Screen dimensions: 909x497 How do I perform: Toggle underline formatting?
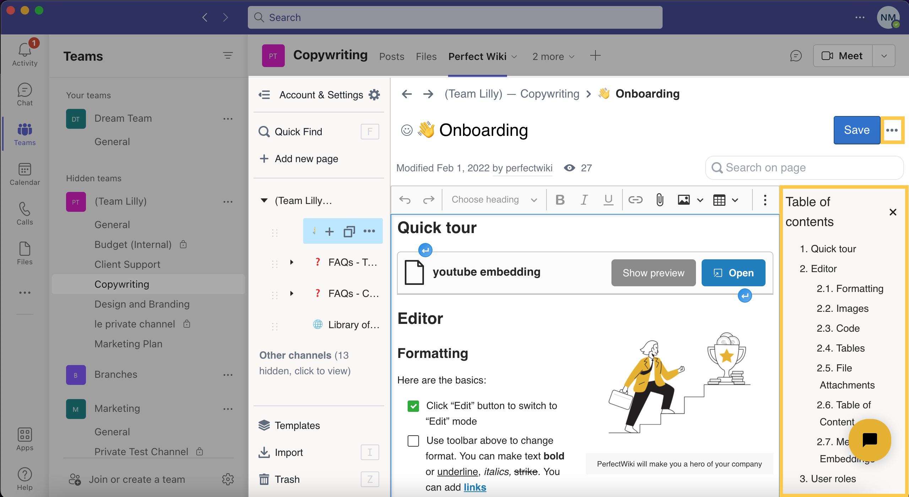coord(608,200)
